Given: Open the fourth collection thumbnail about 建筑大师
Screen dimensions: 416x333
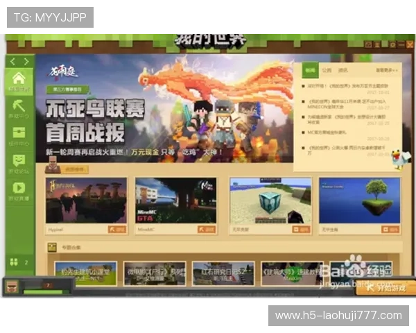Looking at the screenshot, I should click(292, 274).
